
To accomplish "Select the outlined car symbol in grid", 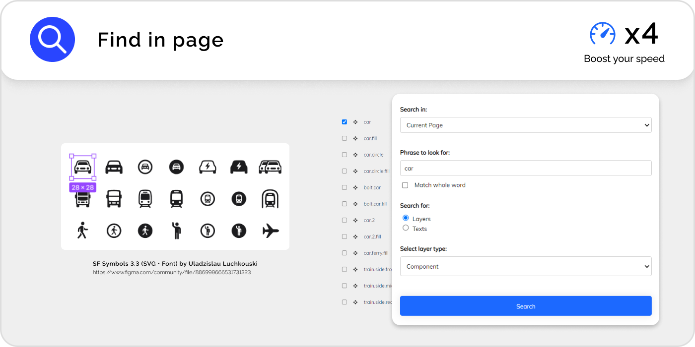I will [83, 167].
